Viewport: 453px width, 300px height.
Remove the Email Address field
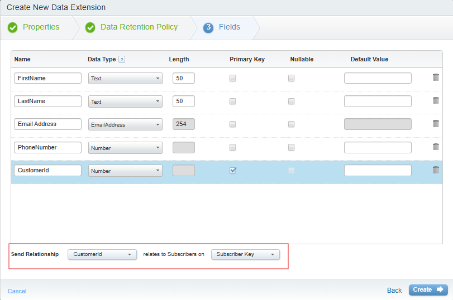click(436, 124)
